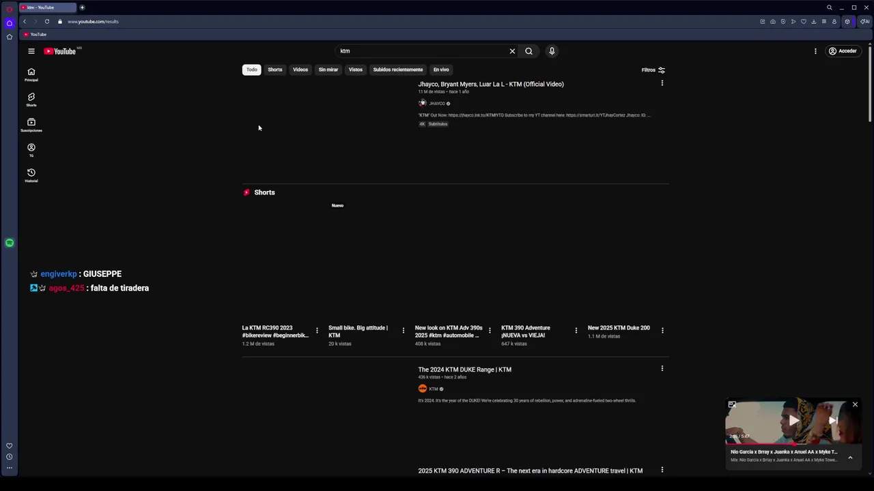Click the Nio Garcia miniplayer title
Image resolution: width=874 pixels, height=491 pixels.
click(784, 451)
